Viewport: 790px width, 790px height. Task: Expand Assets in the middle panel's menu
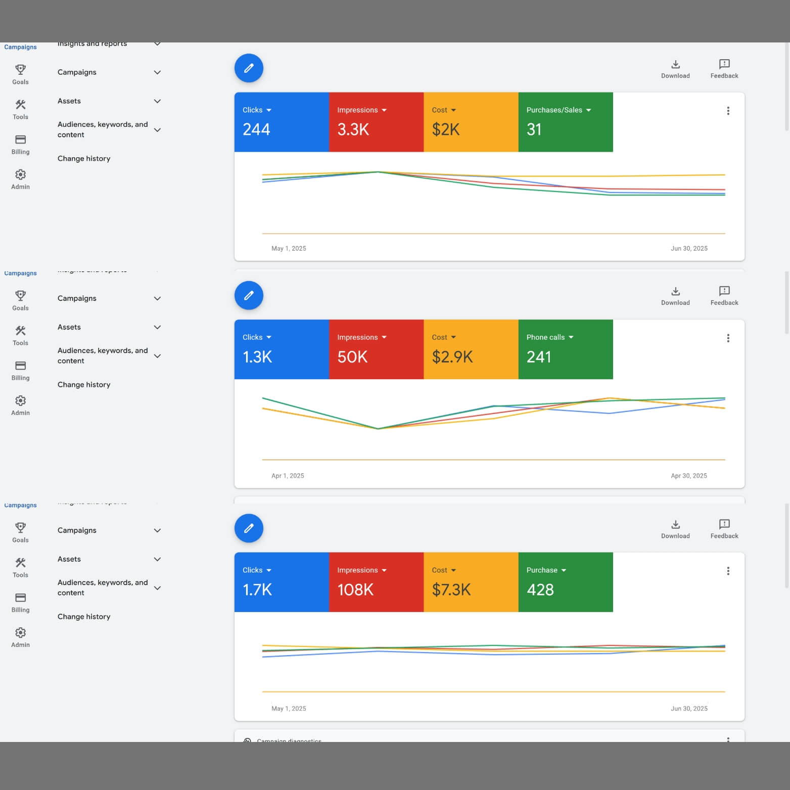coord(157,328)
